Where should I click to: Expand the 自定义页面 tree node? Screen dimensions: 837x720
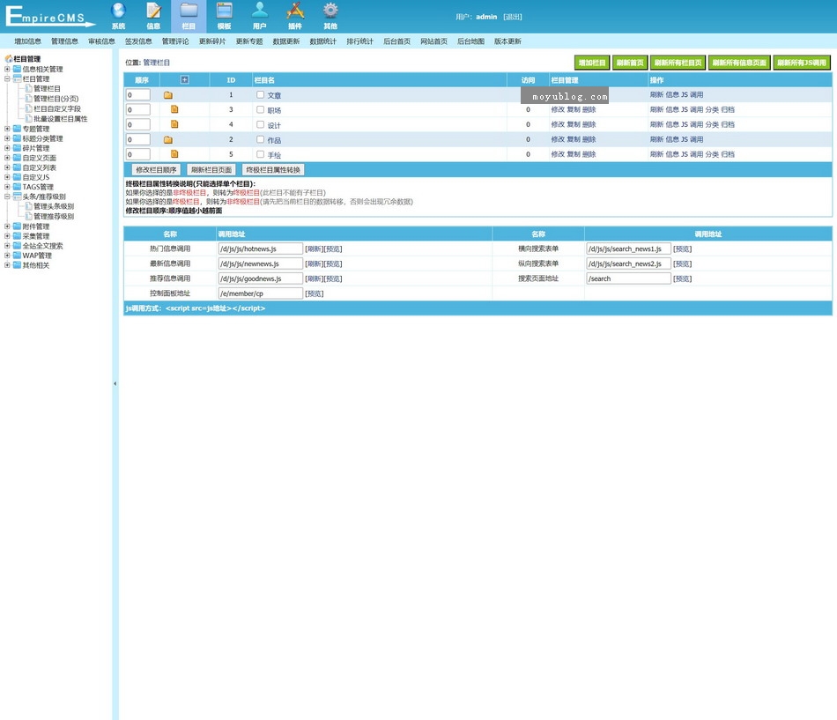(7, 158)
